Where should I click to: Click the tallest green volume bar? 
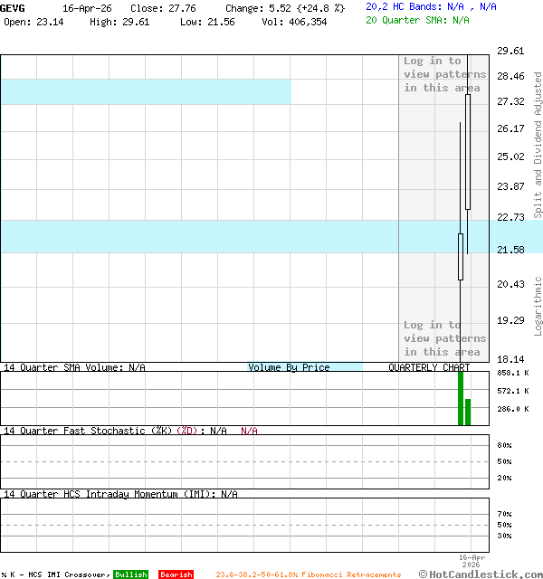[461, 398]
